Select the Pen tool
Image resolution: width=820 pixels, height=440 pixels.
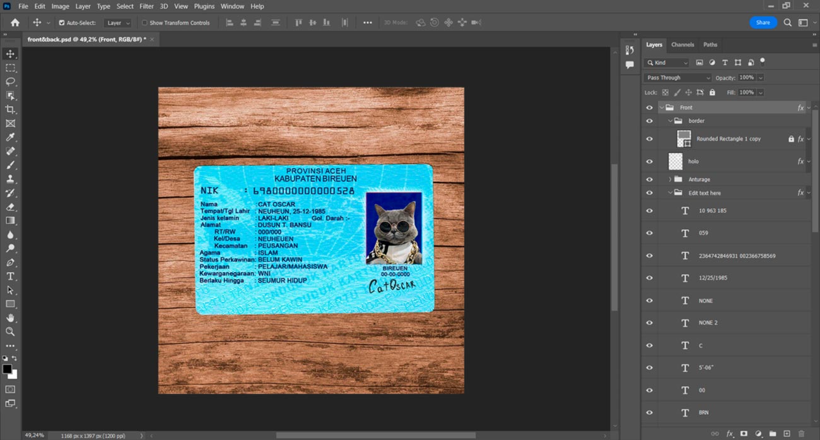tap(10, 262)
